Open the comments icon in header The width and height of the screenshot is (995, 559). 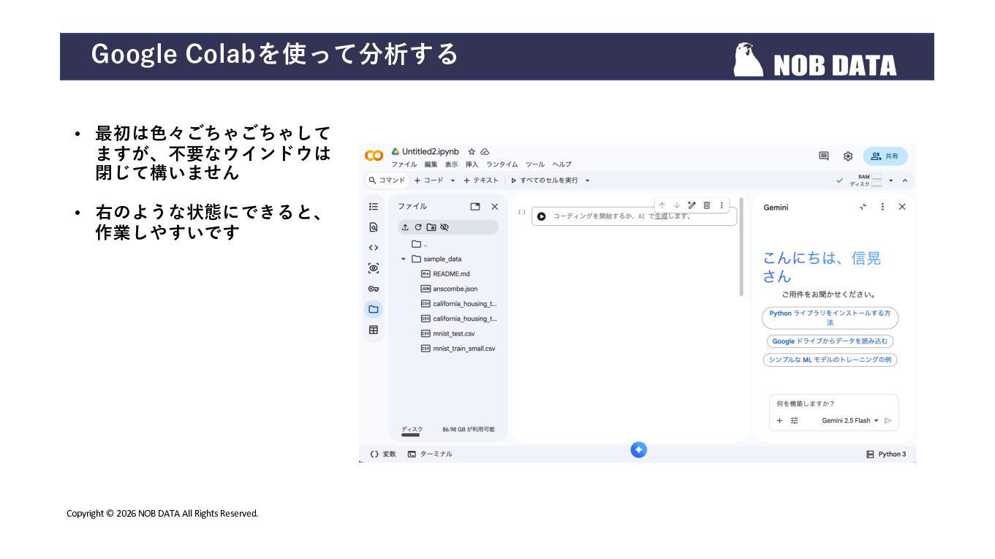pyautogui.click(x=824, y=156)
